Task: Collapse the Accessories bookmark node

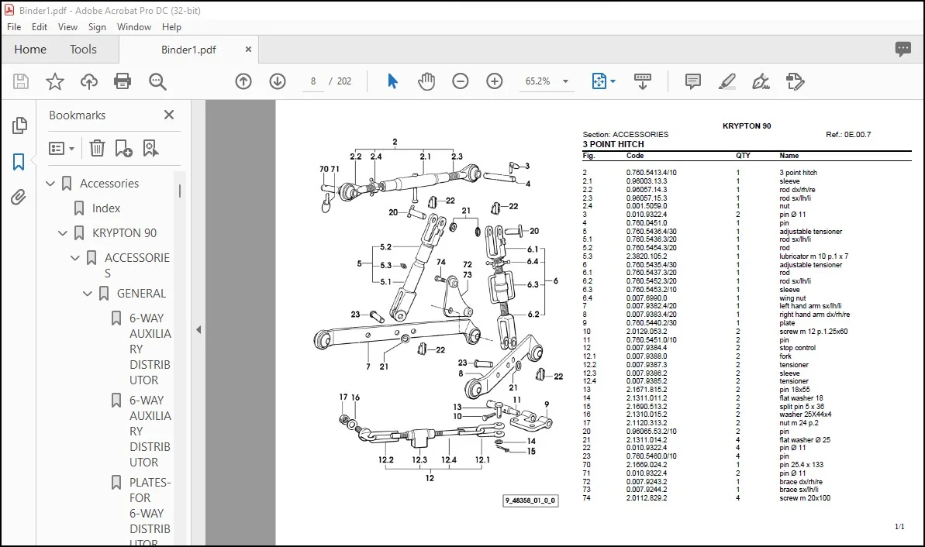Action: 50,184
